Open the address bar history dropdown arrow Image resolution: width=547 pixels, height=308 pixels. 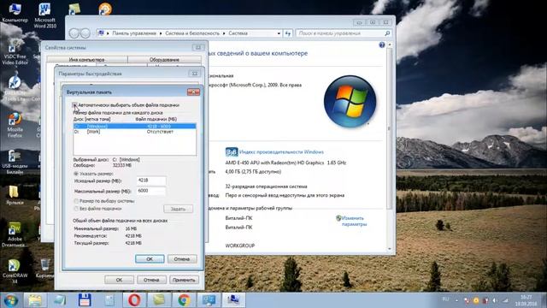pyautogui.click(x=279, y=33)
